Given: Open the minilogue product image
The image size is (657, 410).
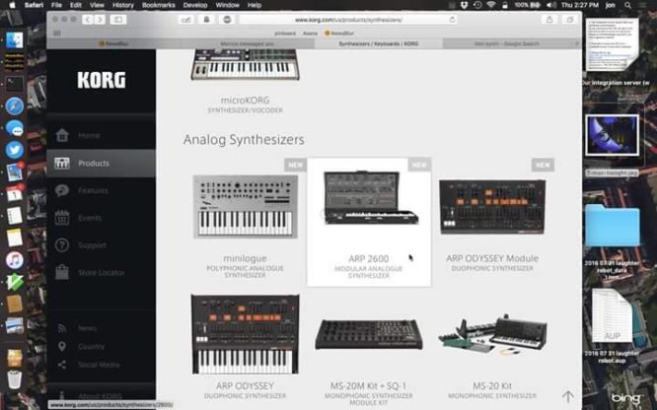Looking at the screenshot, I should (245, 206).
